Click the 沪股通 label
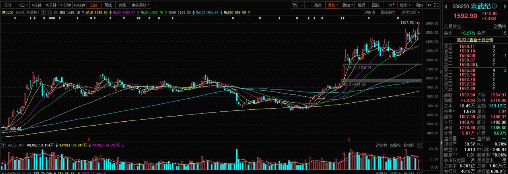The image size is (508, 174). coord(370,13)
